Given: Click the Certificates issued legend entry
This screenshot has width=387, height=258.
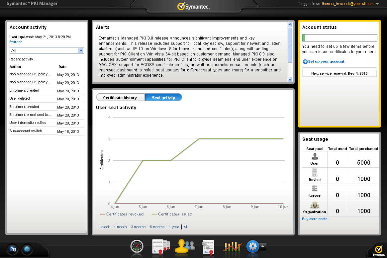Looking at the screenshot, I should coord(172,214).
